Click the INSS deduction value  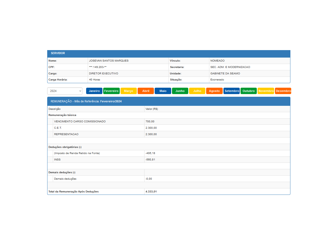pos(150,160)
